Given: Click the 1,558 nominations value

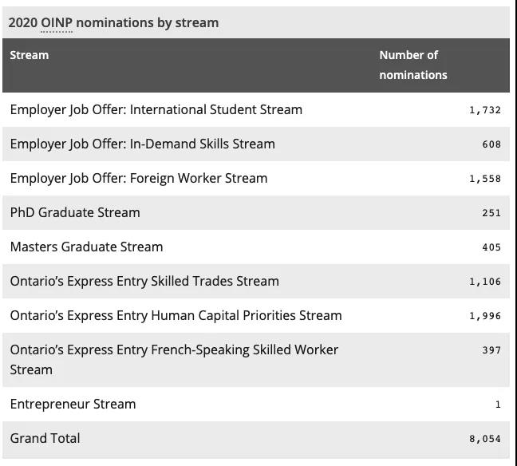Looking at the screenshot, I should pyautogui.click(x=485, y=179).
